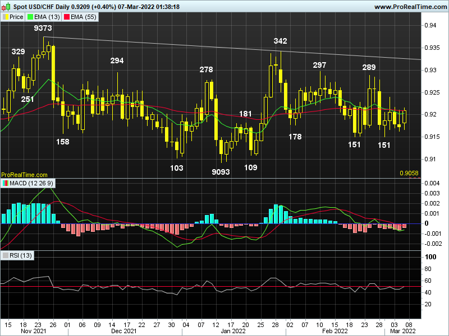Screen dimensions: 449x336
Task: Select the 181 annotation
Action: click(x=245, y=114)
